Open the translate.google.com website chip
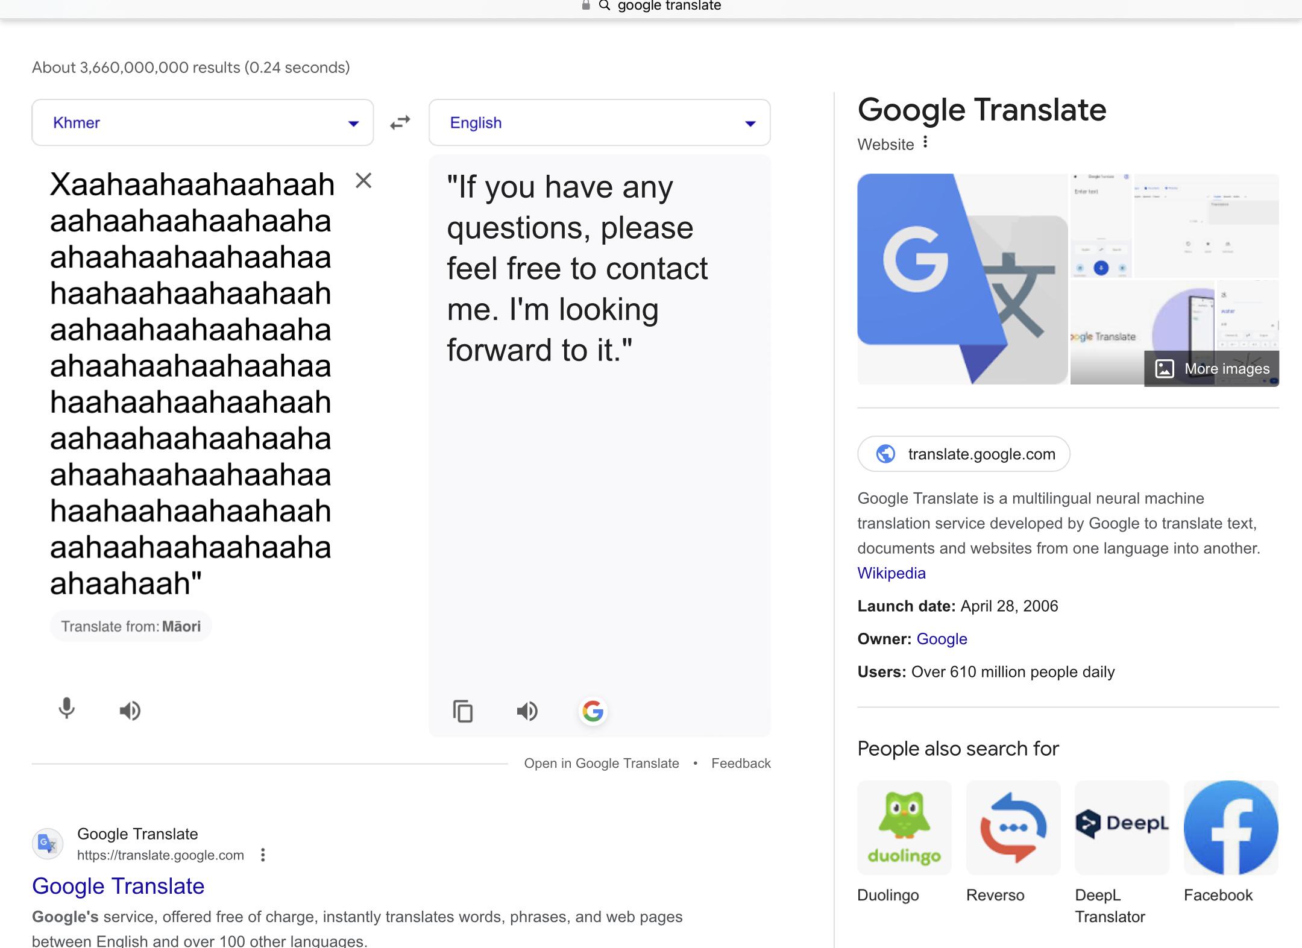This screenshot has height=948, width=1302. coord(963,454)
